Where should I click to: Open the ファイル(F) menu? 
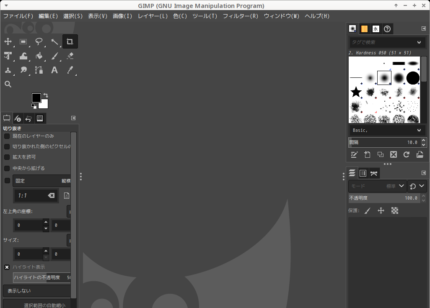click(x=18, y=16)
